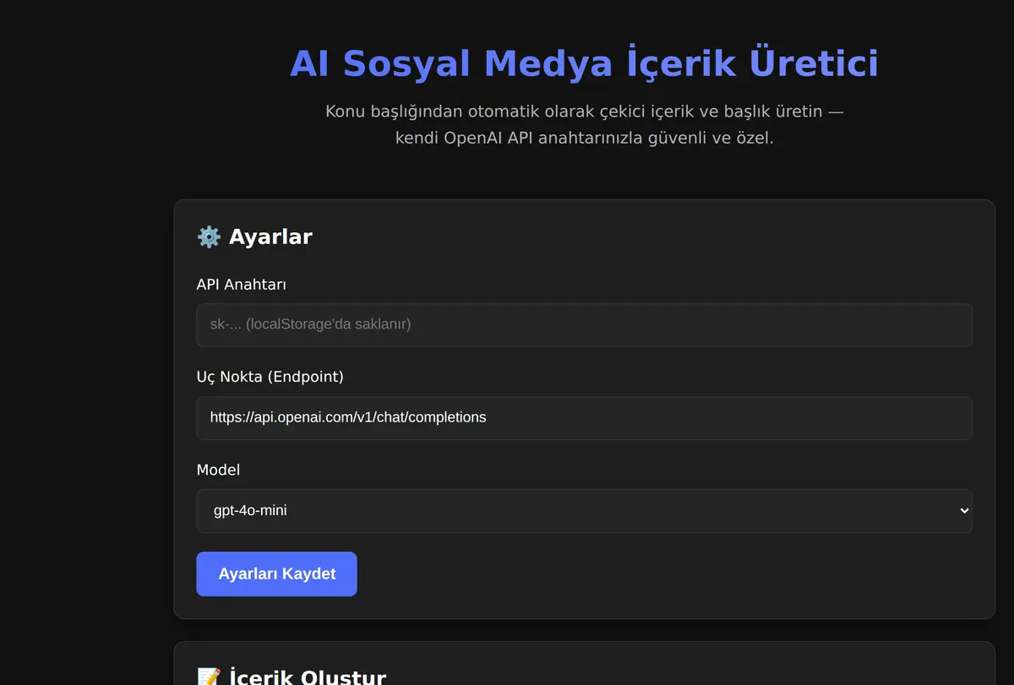Click the subtitle starting 'Konu başlığından otomatik'
The width and height of the screenshot is (1014, 685).
click(584, 124)
